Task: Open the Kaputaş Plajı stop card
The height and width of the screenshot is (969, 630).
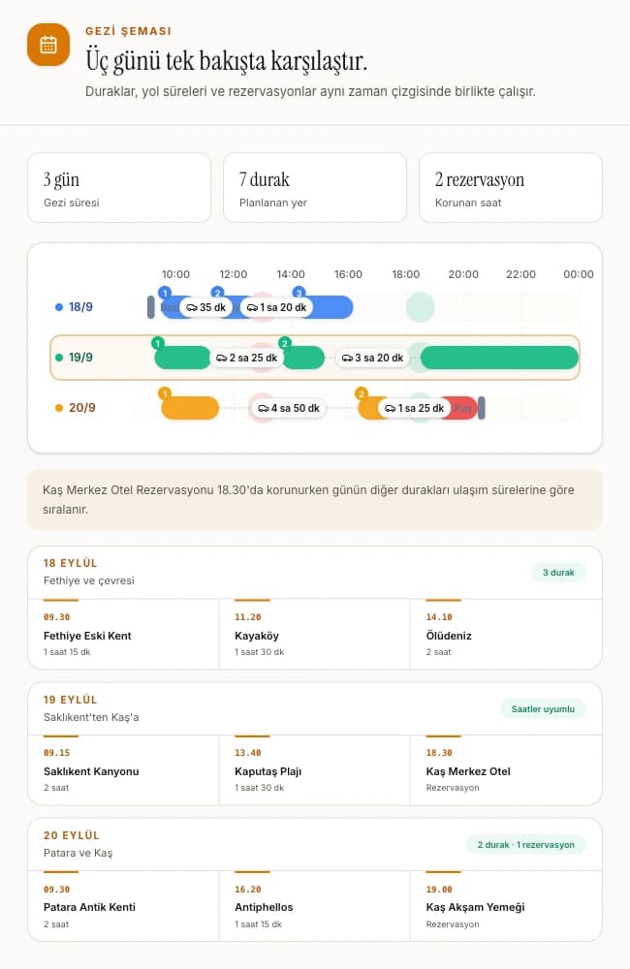Action: (x=315, y=770)
